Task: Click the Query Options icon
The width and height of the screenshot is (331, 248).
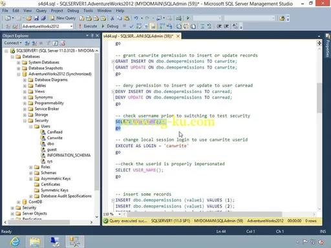Action: coord(146,26)
